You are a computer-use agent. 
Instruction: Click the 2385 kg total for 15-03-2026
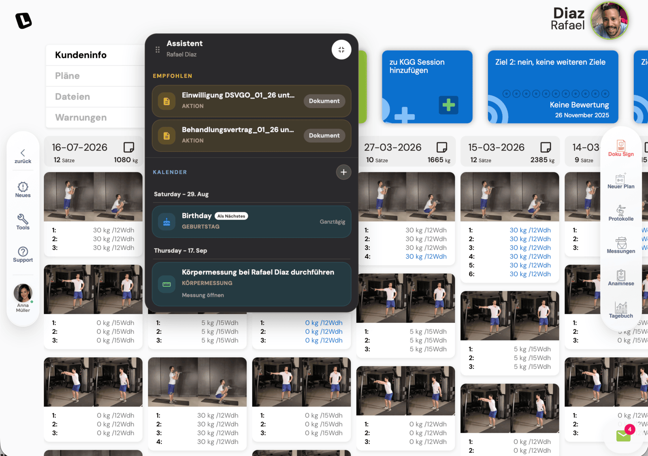point(542,160)
